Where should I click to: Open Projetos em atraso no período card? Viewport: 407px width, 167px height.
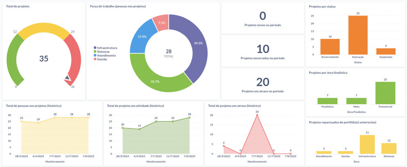coord(263,84)
